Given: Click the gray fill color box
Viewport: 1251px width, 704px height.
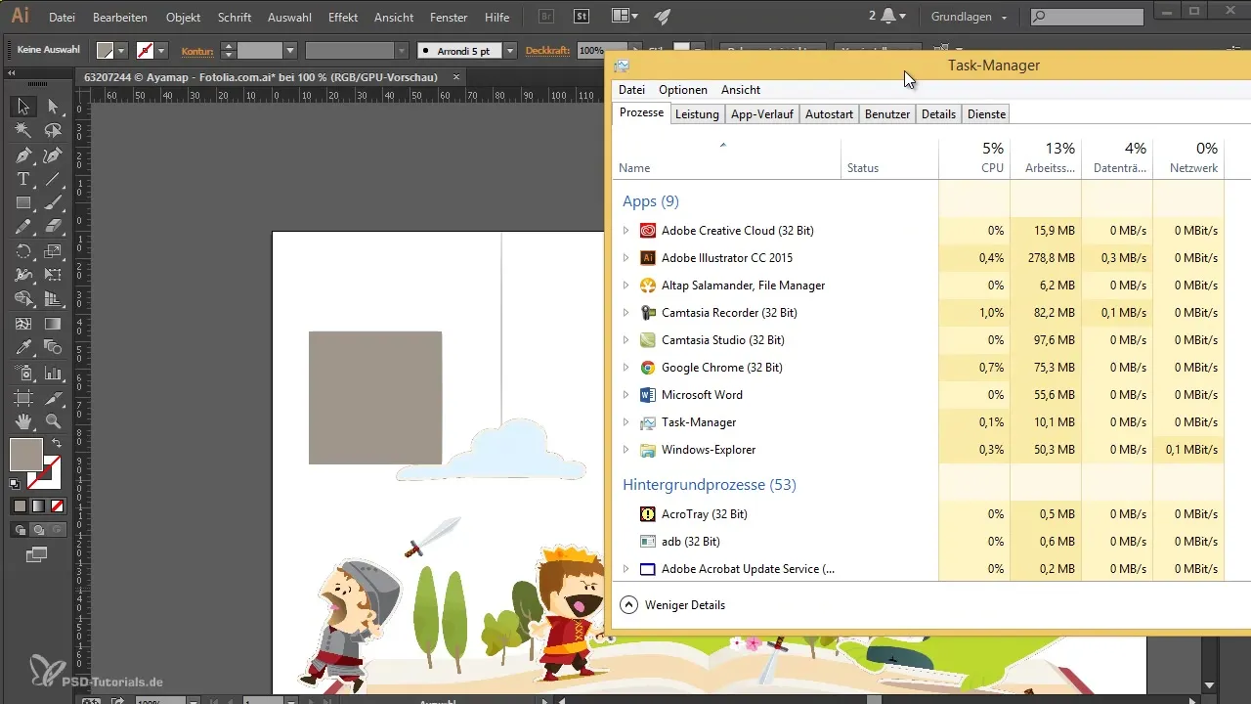Looking at the screenshot, I should point(25,455).
